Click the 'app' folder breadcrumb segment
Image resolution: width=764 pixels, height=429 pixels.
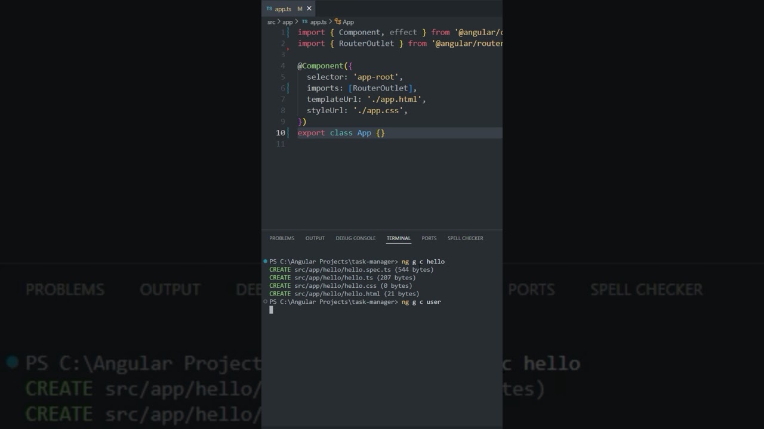click(288, 22)
